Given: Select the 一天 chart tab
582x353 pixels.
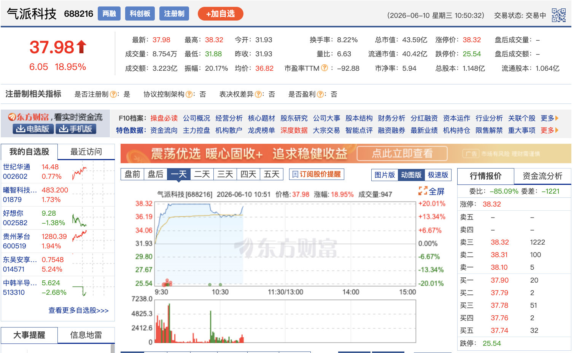Looking at the screenshot, I should [179, 174].
